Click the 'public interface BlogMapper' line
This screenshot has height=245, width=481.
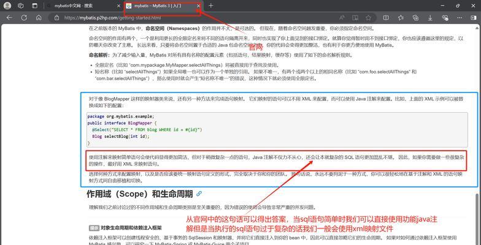(x=122, y=123)
